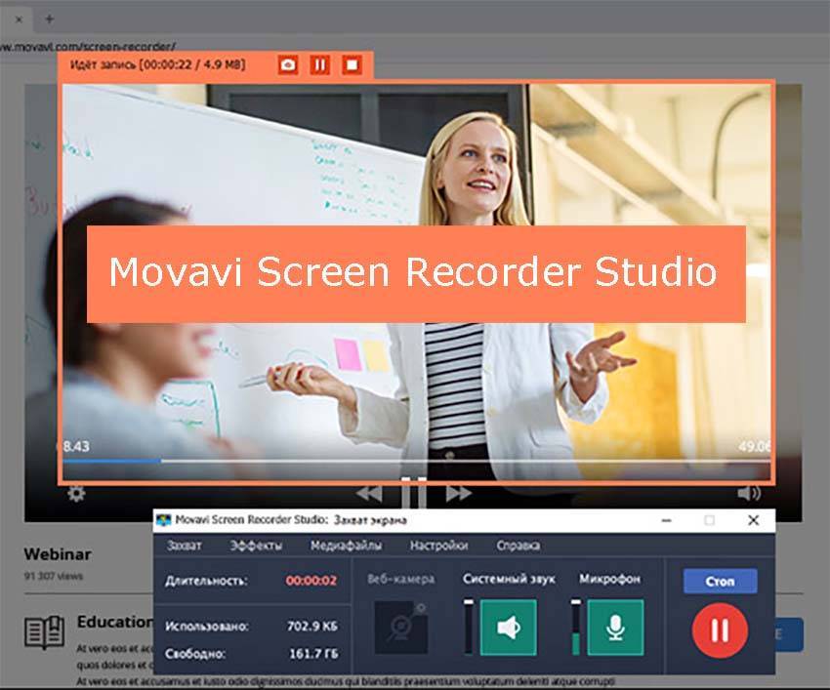
Task: Take a screenshot with the orange camera icon
Action: [288, 65]
